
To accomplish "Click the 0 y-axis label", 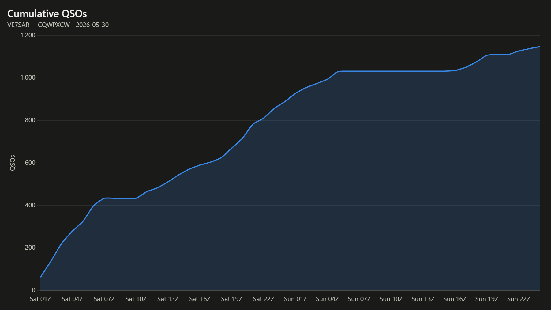I will pyautogui.click(x=34, y=290).
